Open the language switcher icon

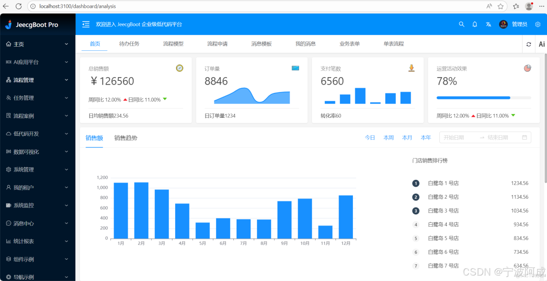[488, 24]
